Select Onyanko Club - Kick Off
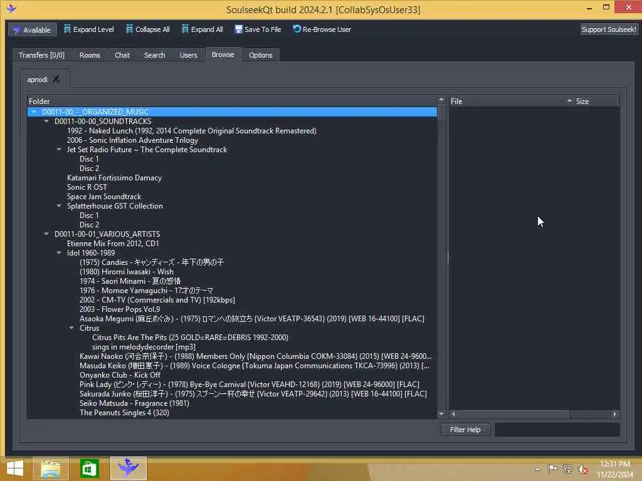This screenshot has width=642, height=481. (120, 375)
